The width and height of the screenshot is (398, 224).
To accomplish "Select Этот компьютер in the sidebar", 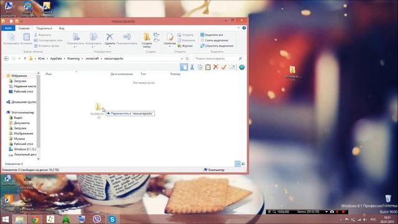I will click(20, 112).
